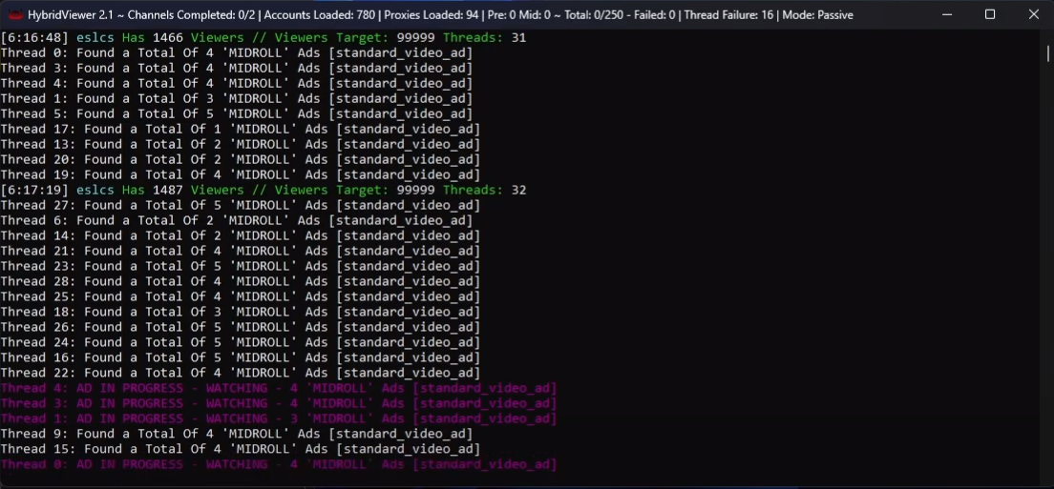1054x489 pixels.
Task: Click the 'Thread 15: Found a Total Of 4' line
Action: [x=241, y=449]
